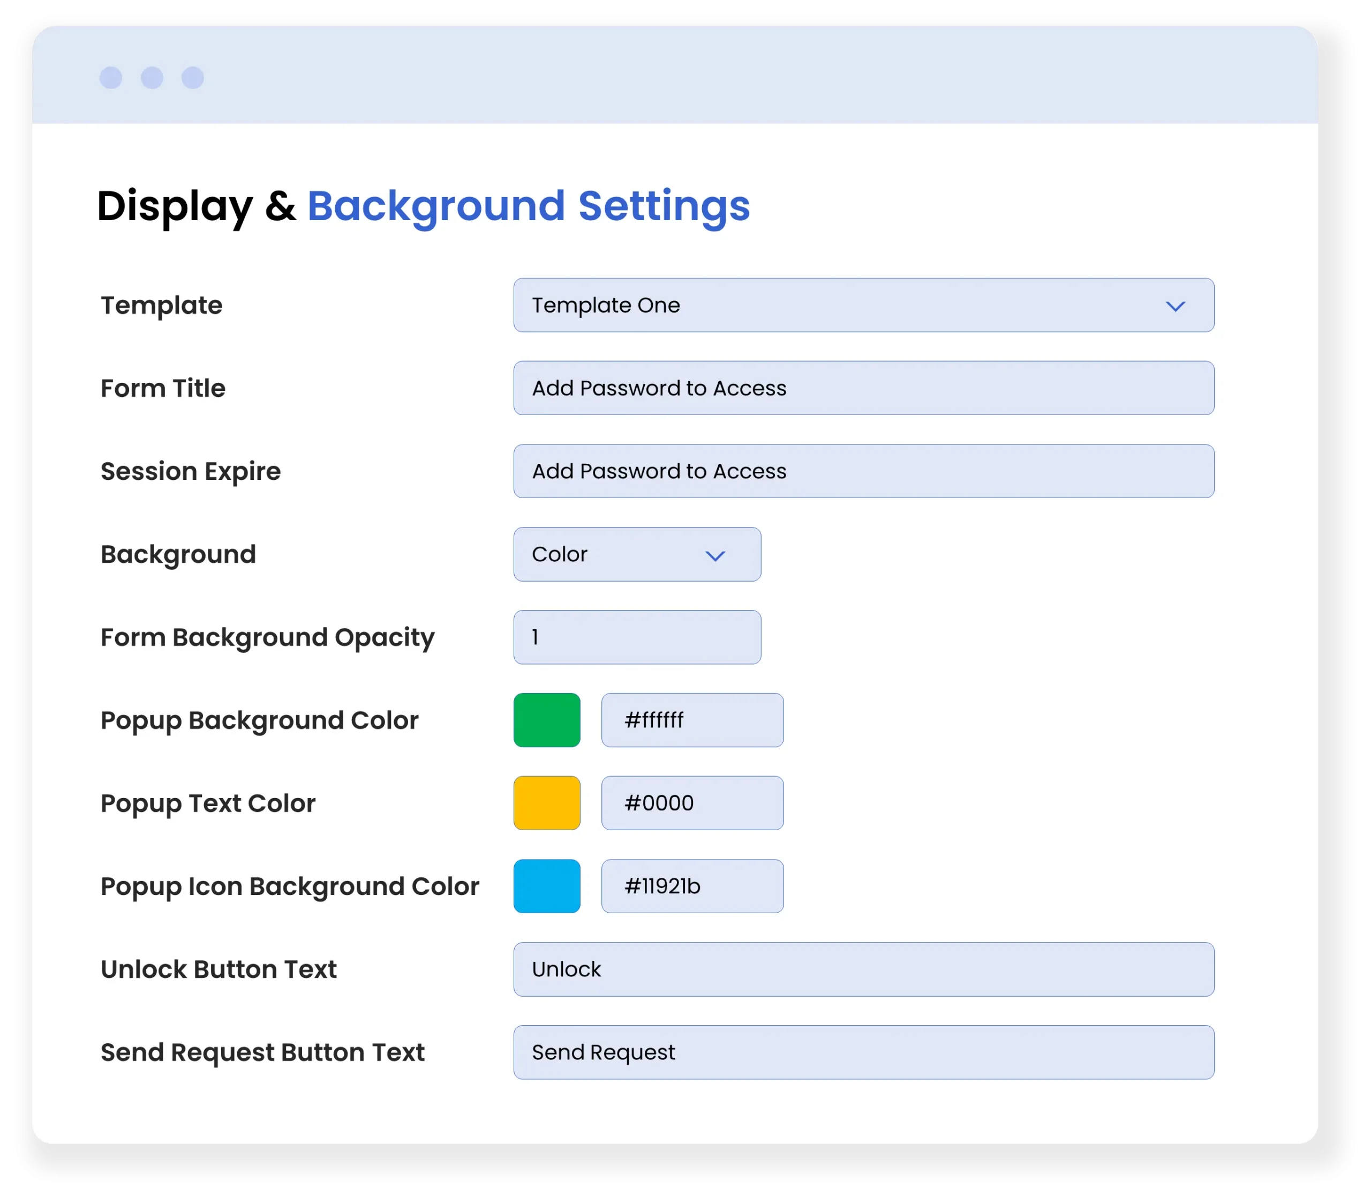Edit the Form Background Opacity field
Image resolution: width=1371 pixels, height=1197 pixels.
636,637
